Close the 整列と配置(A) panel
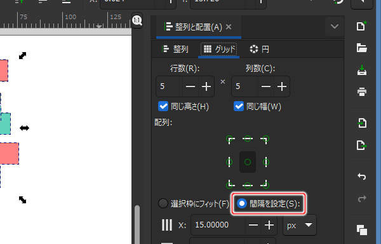The width and height of the screenshot is (381, 244). tap(229, 27)
